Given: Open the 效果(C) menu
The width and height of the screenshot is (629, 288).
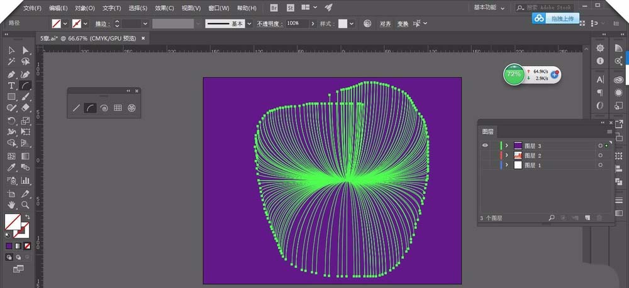Looking at the screenshot, I should coord(165,8).
